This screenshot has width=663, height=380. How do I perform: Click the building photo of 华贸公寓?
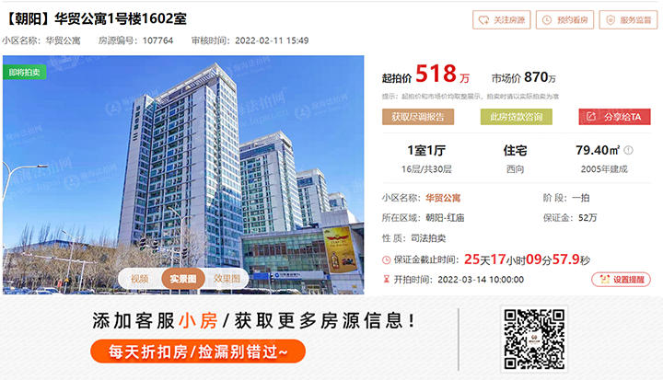point(183,175)
